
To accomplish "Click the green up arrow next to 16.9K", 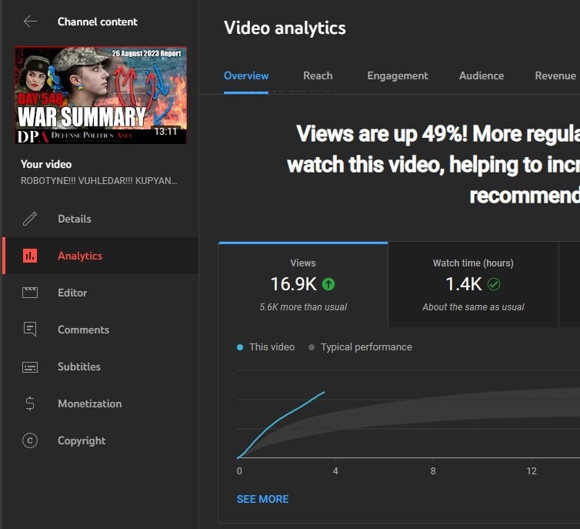I will [328, 284].
